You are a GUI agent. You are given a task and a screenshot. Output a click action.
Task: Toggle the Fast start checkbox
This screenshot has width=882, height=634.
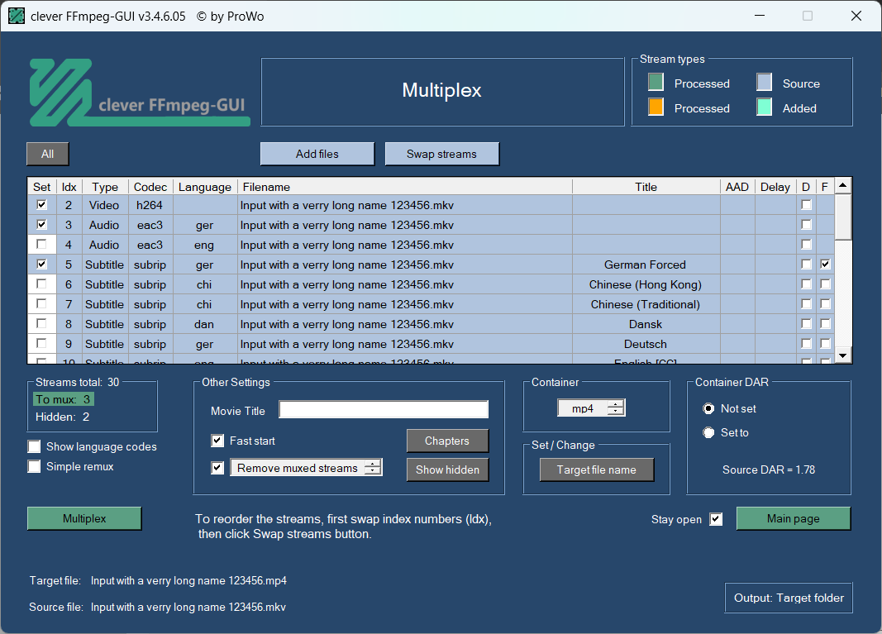click(217, 441)
